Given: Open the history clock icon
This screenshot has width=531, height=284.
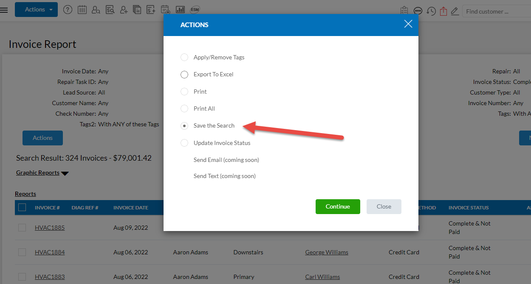Looking at the screenshot, I should tap(431, 11).
